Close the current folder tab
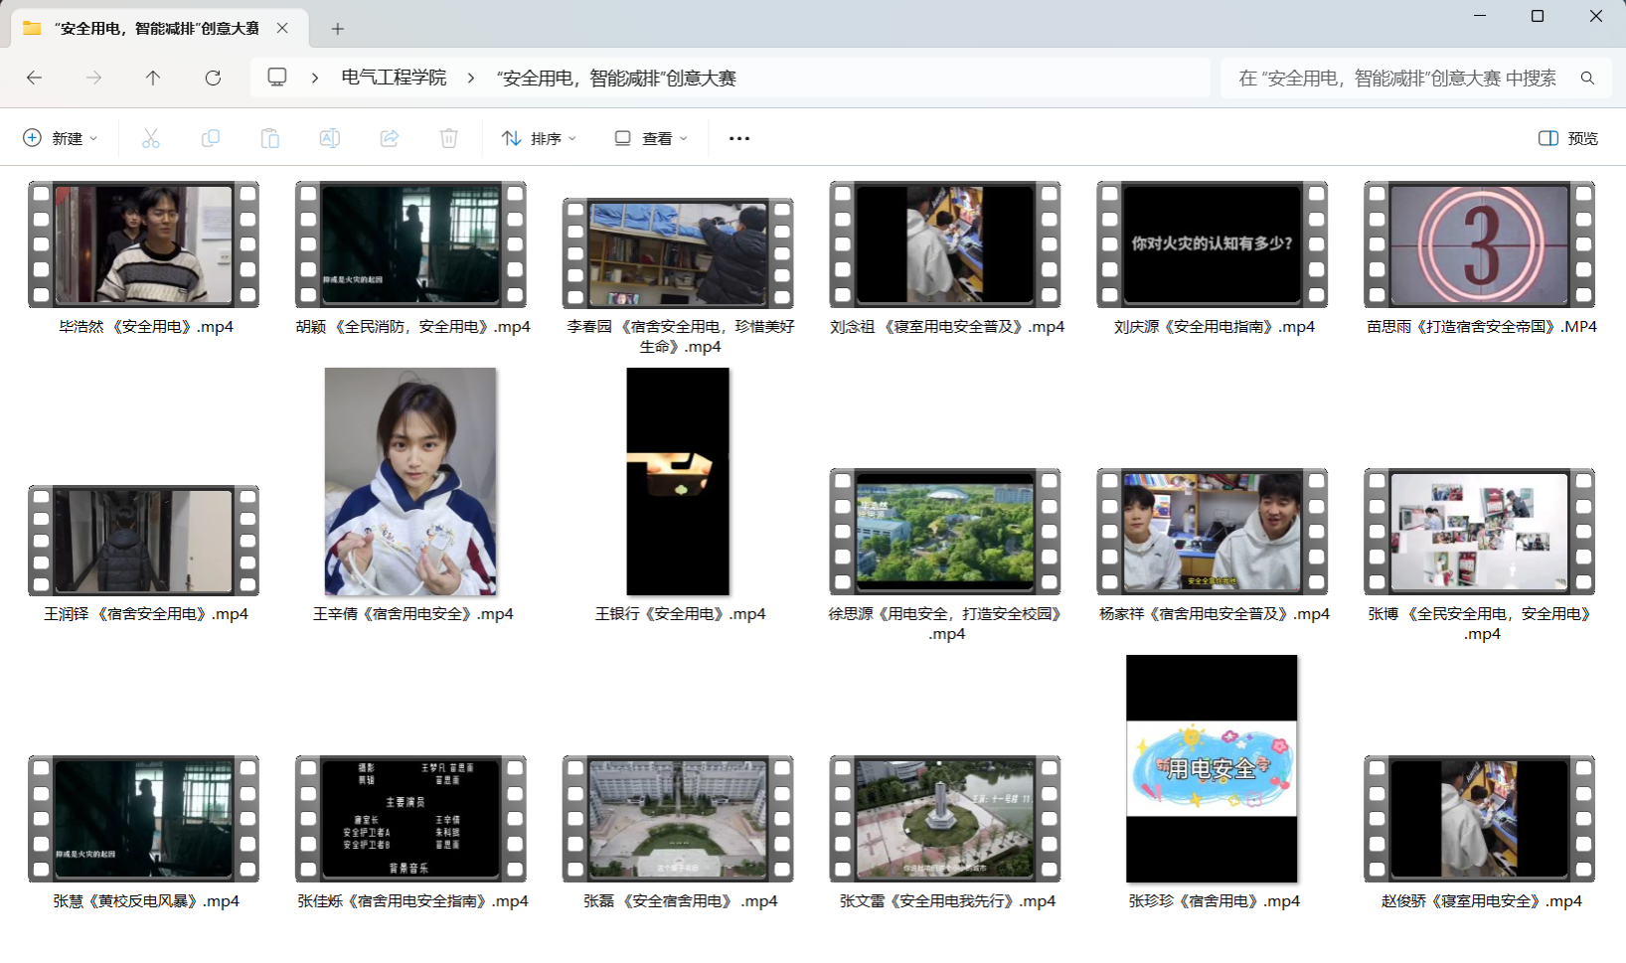 [x=282, y=28]
